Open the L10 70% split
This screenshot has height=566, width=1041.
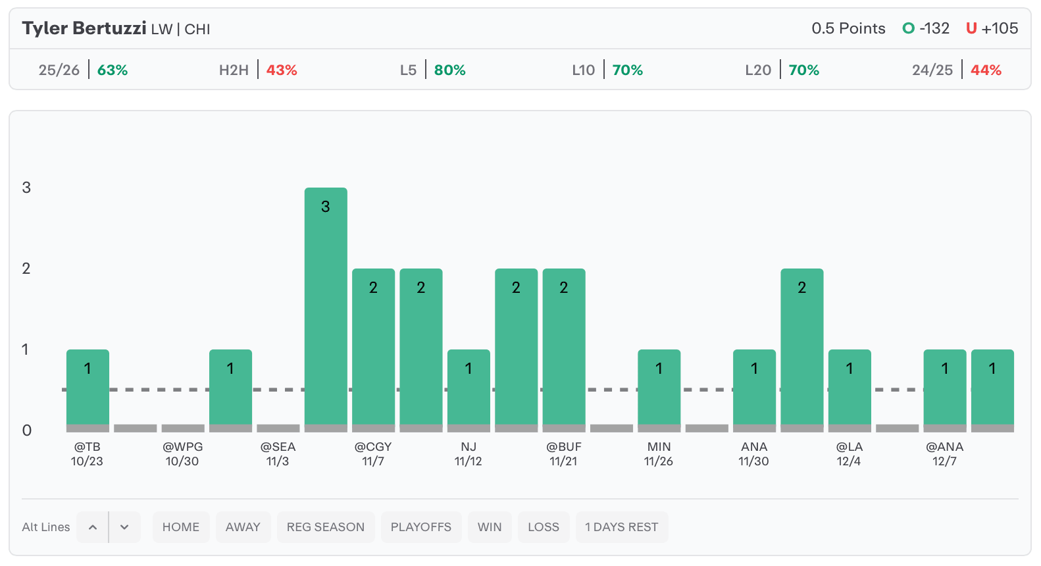(607, 70)
